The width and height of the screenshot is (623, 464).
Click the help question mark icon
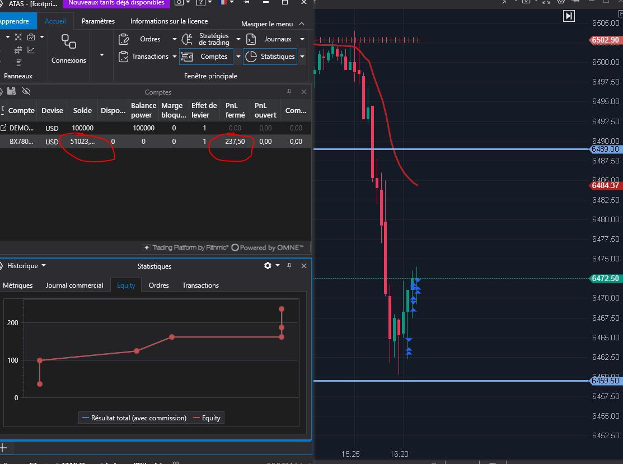tap(202, 2)
